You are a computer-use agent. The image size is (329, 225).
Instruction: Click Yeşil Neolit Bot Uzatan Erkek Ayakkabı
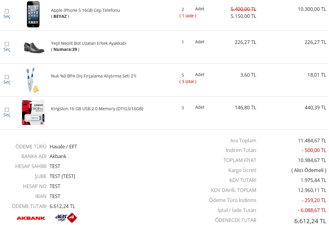88,43
